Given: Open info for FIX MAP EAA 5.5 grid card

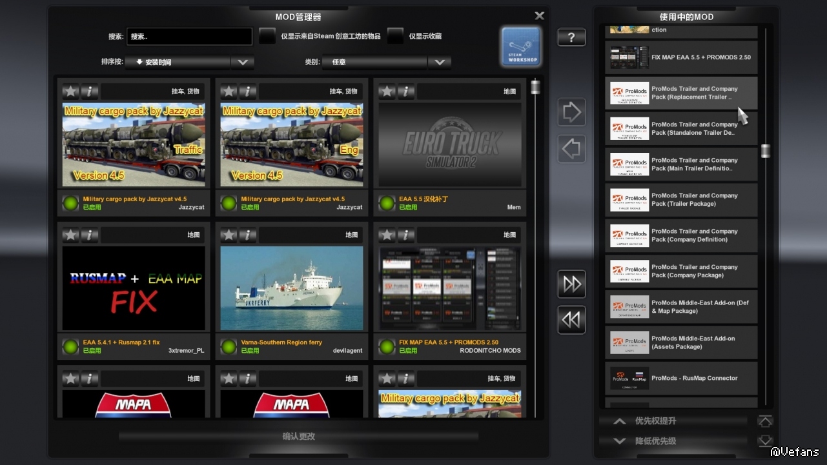Looking at the screenshot, I should point(406,235).
